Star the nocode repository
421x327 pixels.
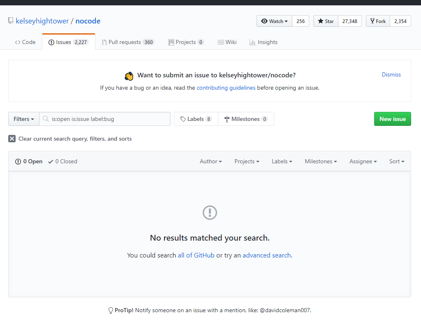point(325,21)
